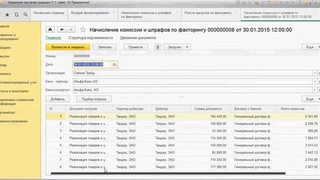Go to the home page via the house icon
Viewport: 320px width, 180px height.
(50, 29)
